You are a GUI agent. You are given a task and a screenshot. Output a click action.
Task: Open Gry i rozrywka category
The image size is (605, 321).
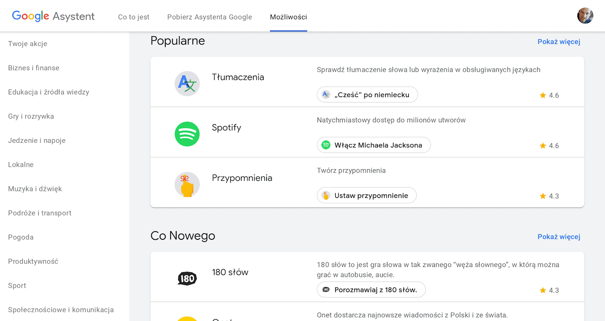[x=31, y=116]
